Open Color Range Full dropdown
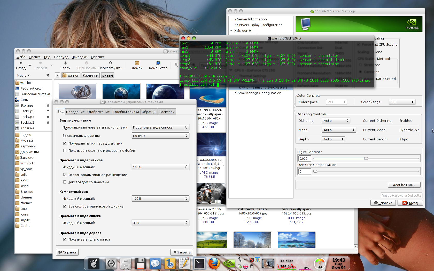 coord(402,102)
